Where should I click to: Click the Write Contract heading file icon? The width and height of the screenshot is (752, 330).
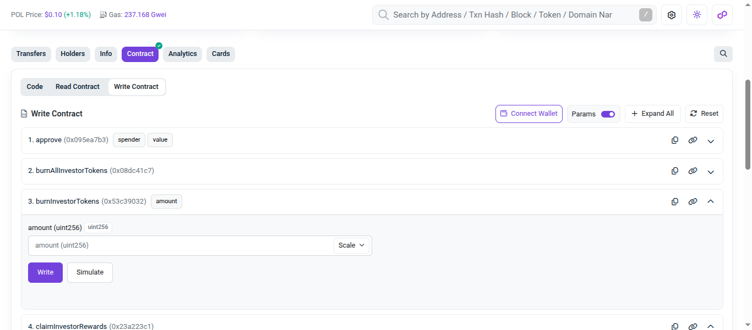coord(24,114)
